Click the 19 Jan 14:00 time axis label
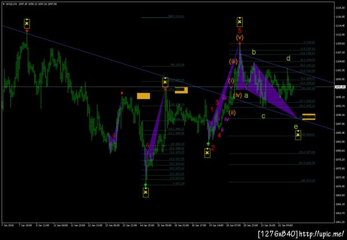 [x=216, y=226]
